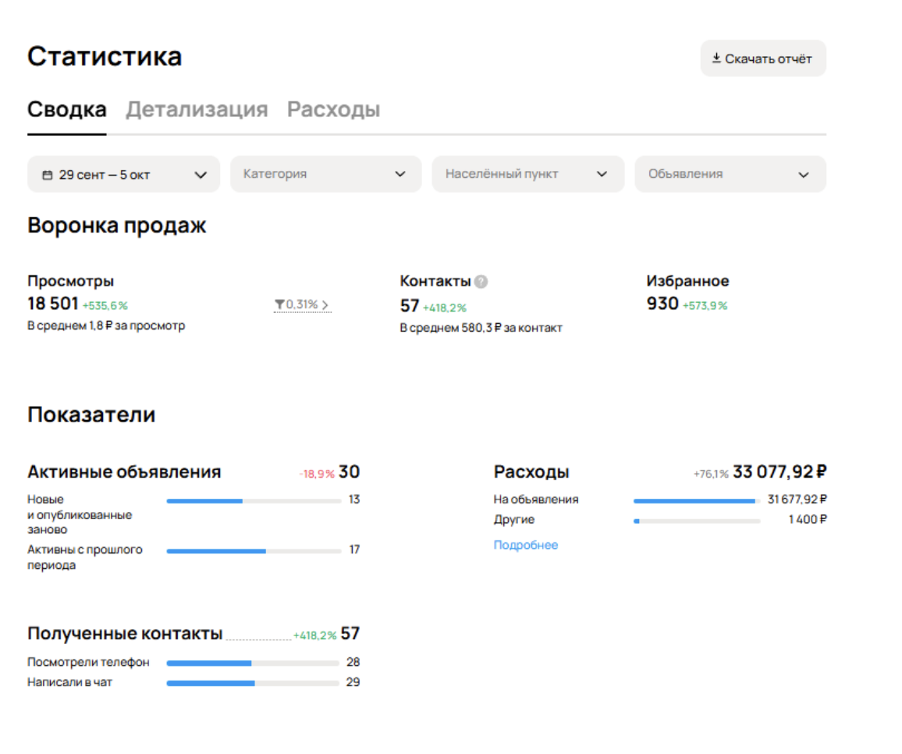This screenshot has width=902, height=754.
Task: Open the Категория dropdown
Action: (x=325, y=174)
